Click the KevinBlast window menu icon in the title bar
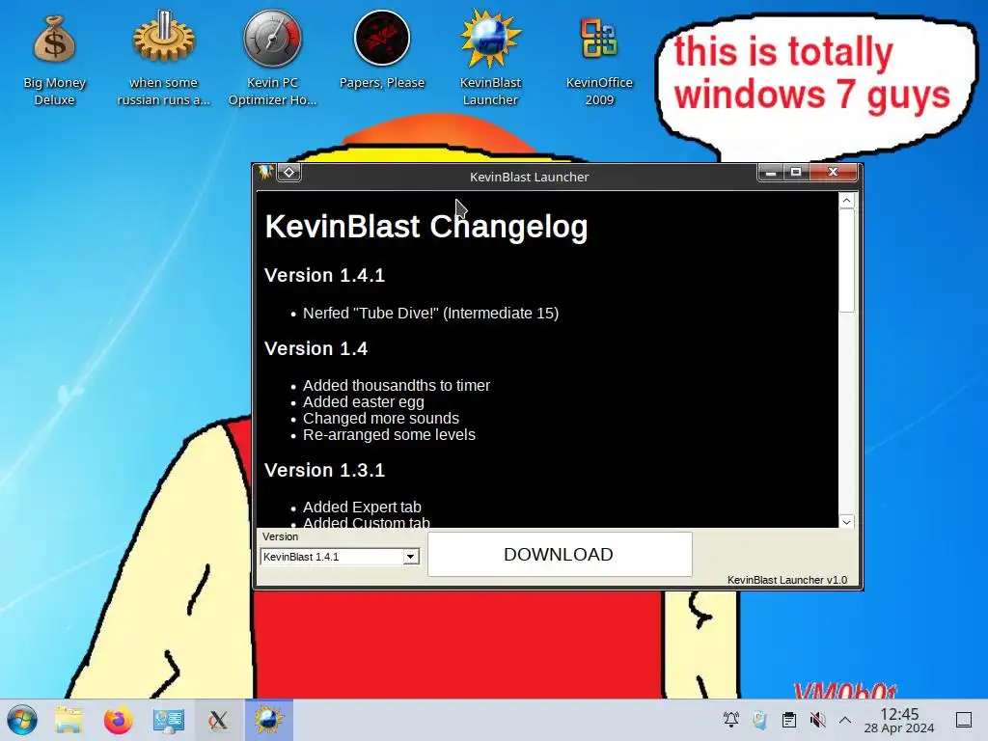Viewport: 988px width, 741px height. coord(265,172)
